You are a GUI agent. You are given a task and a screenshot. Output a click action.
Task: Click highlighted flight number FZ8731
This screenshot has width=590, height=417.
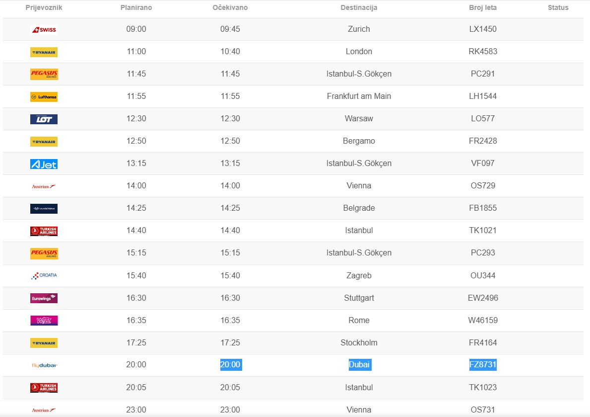483,365
